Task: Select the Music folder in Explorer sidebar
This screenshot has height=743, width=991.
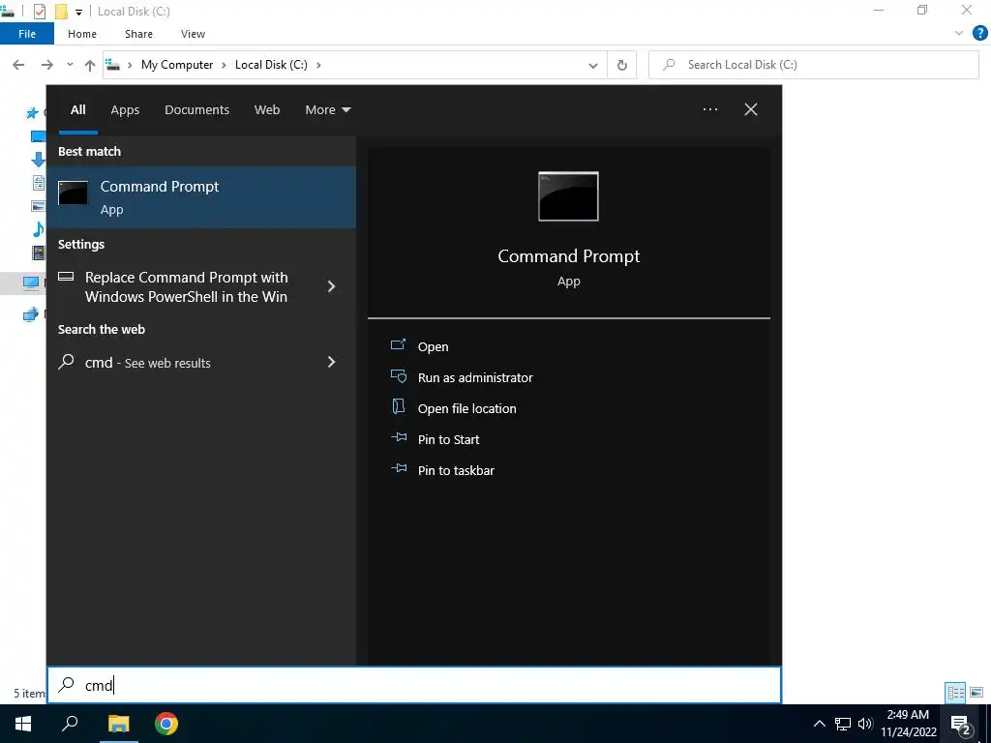Action: (x=39, y=228)
